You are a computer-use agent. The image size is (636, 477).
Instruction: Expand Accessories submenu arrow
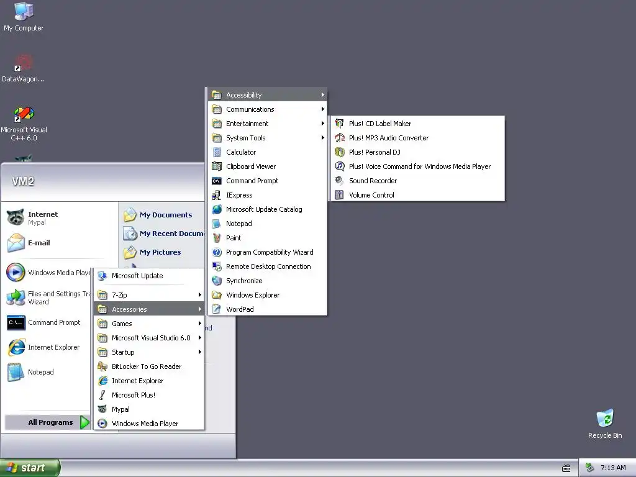(x=199, y=309)
